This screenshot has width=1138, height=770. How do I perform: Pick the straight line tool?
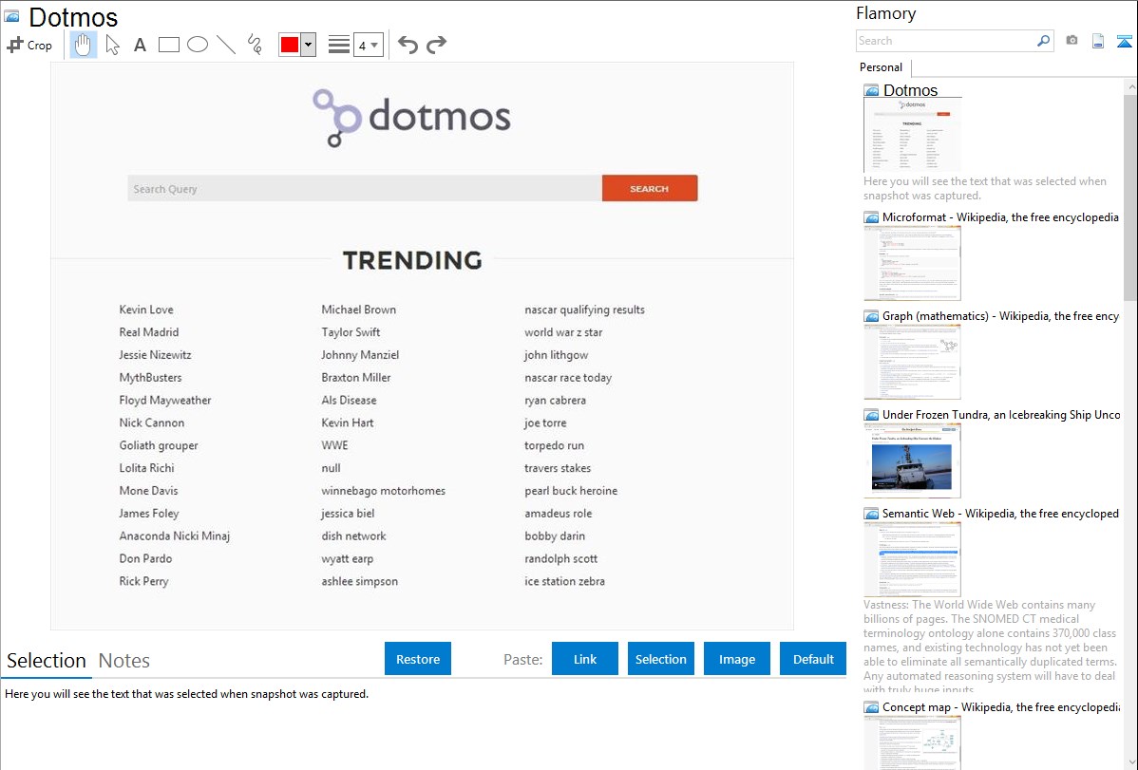(x=226, y=45)
